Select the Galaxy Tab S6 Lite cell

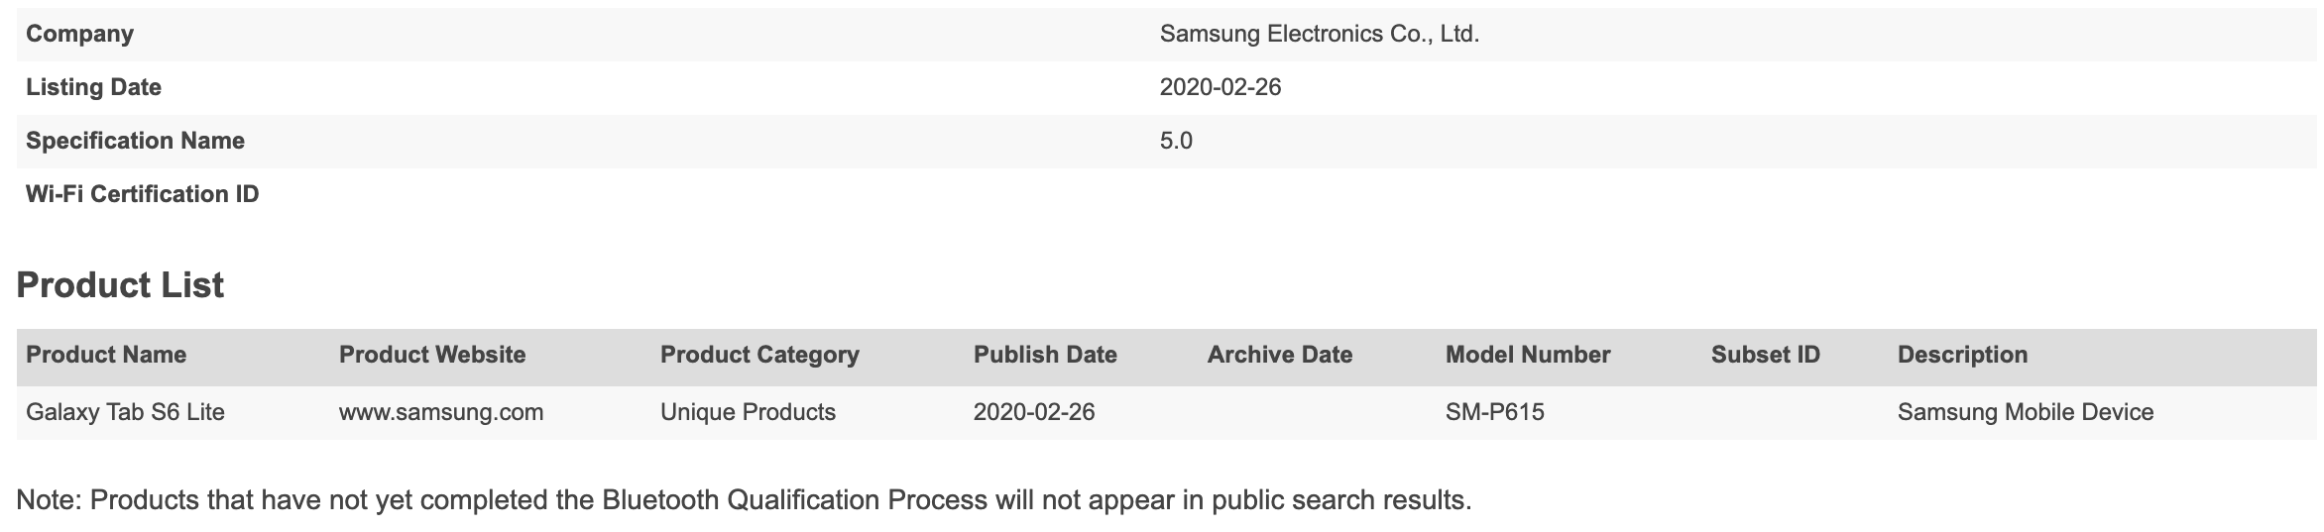point(125,412)
